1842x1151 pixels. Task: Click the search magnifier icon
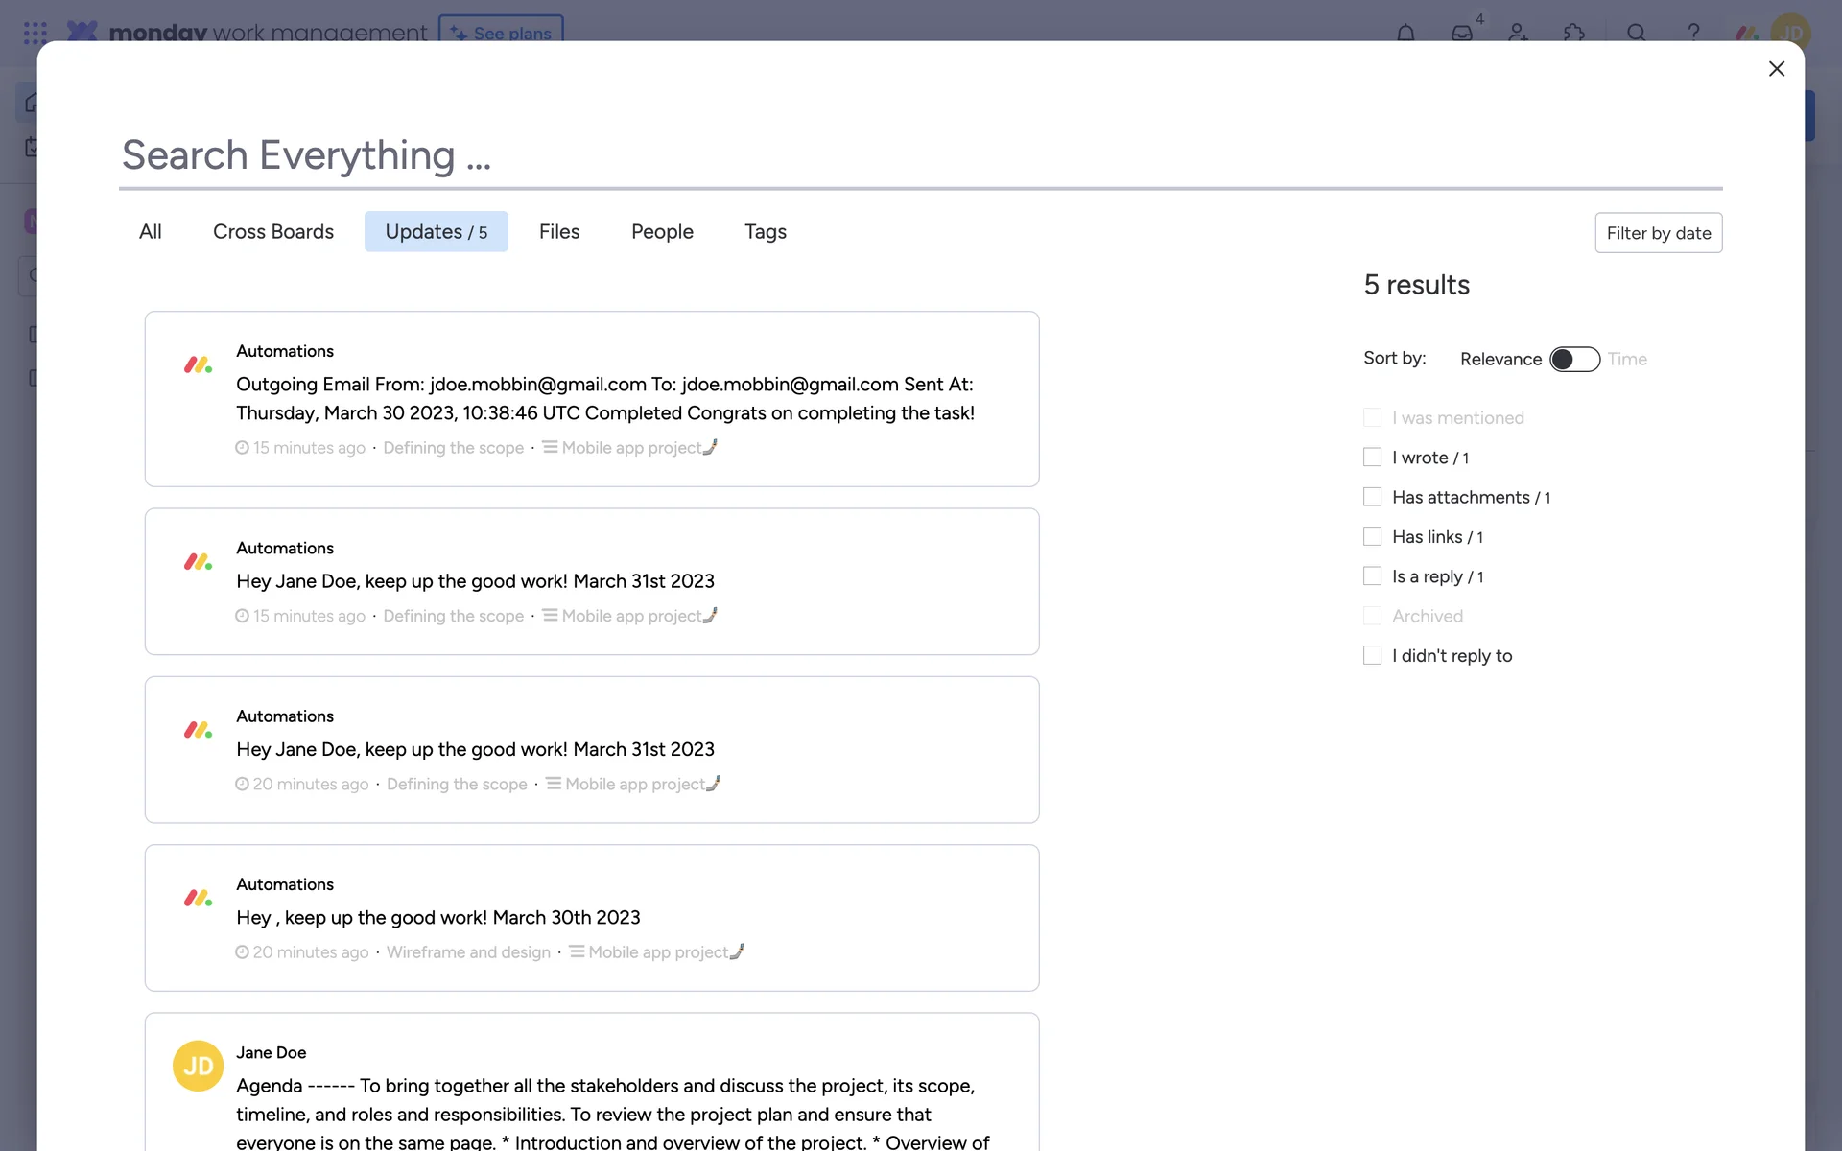click(1636, 32)
